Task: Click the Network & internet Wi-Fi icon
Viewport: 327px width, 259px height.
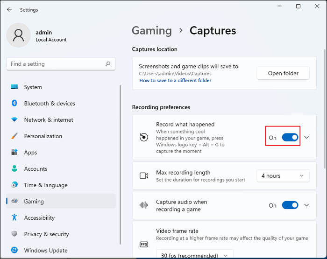Action: pyautogui.click(x=14, y=120)
